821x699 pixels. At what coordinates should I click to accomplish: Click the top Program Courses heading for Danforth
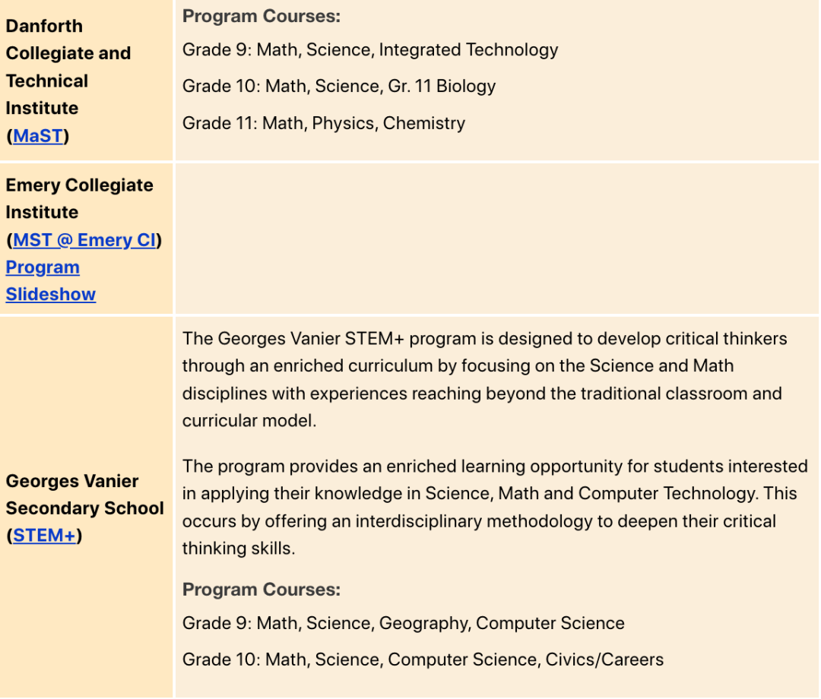[x=262, y=16]
